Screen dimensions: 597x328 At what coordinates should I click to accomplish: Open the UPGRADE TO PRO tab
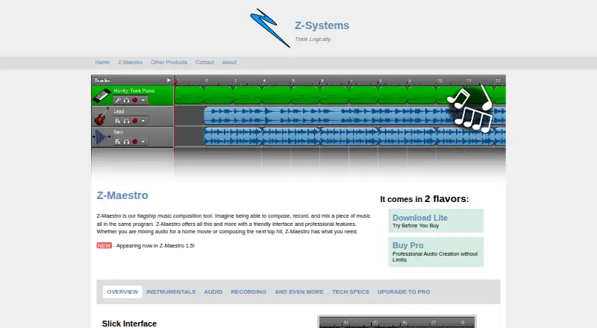(x=404, y=292)
